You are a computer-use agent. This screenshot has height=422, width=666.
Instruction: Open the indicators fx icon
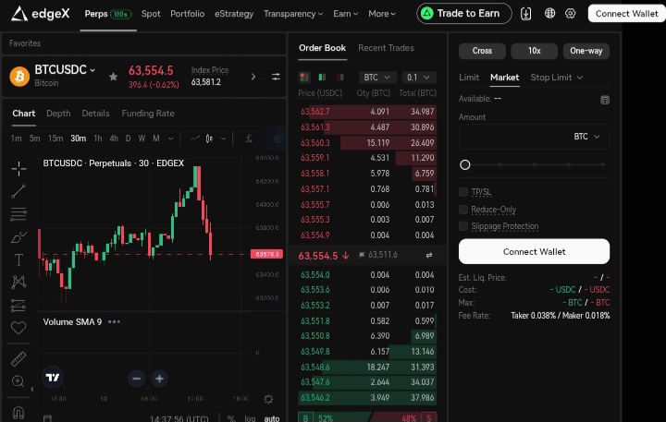click(x=249, y=139)
